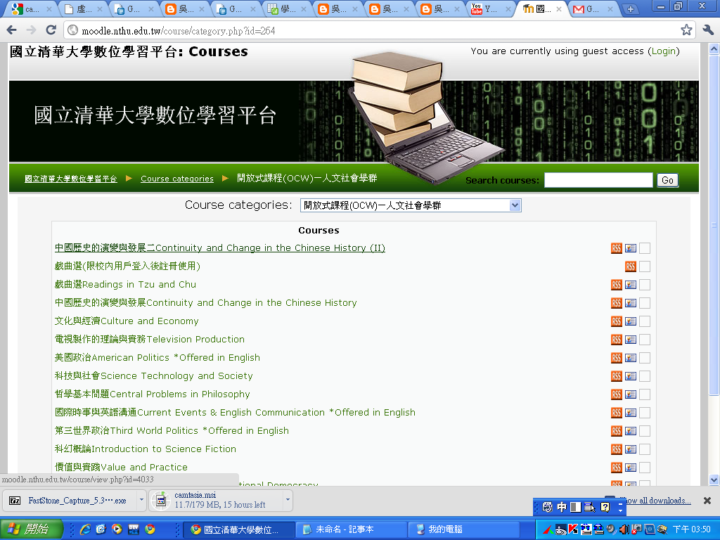Open RSS for Central Problems in Philosophy

(616, 394)
